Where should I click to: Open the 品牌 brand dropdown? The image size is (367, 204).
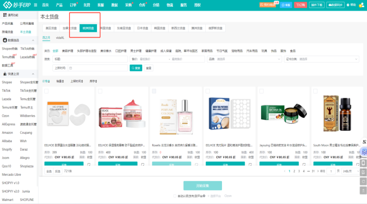point(244,59)
